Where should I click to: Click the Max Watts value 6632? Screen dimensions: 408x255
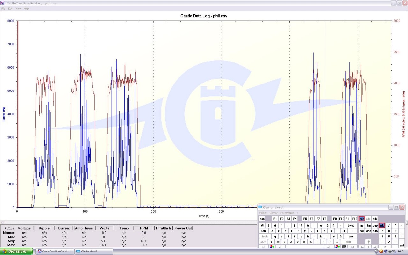pos(104,245)
